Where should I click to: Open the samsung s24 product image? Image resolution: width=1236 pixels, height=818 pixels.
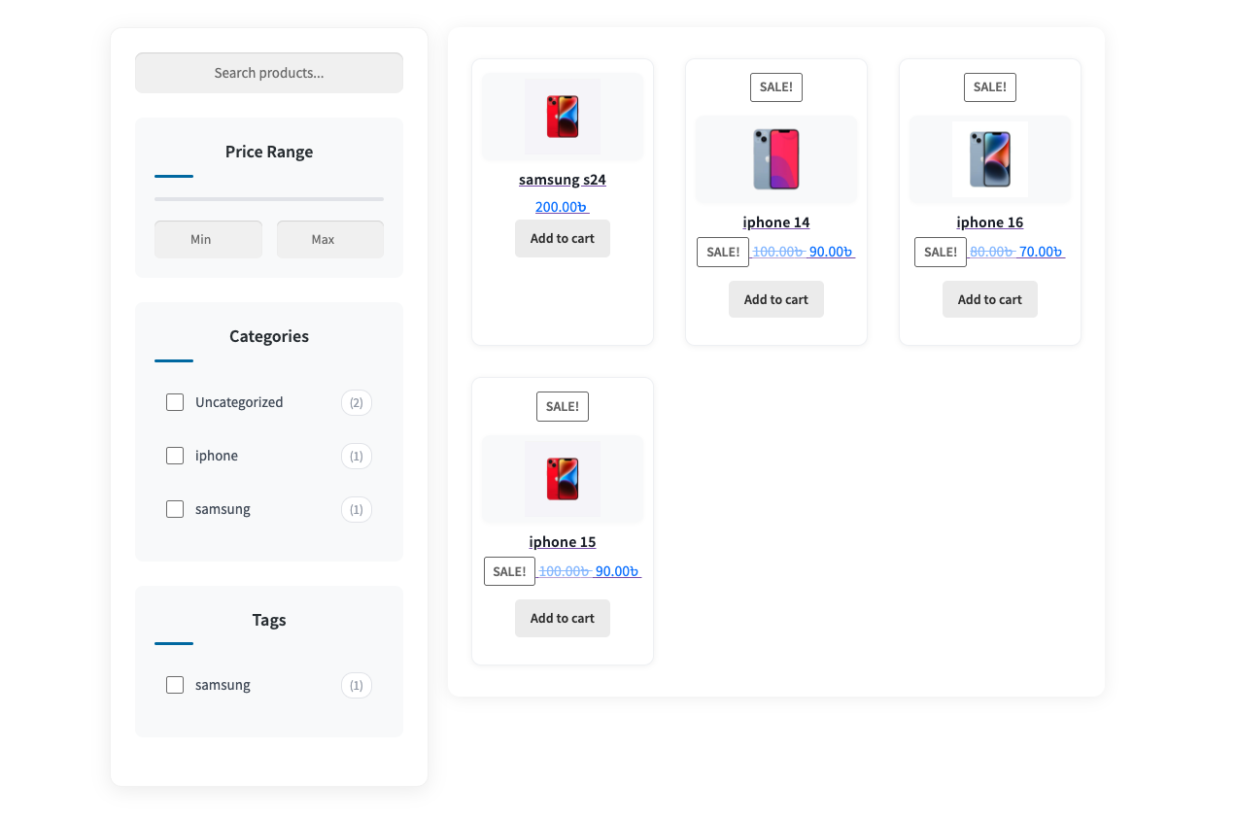click(563, 117)
